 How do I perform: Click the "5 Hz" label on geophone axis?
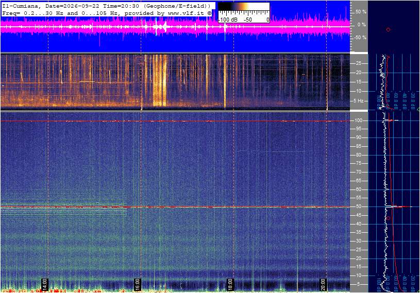point(358,101)
